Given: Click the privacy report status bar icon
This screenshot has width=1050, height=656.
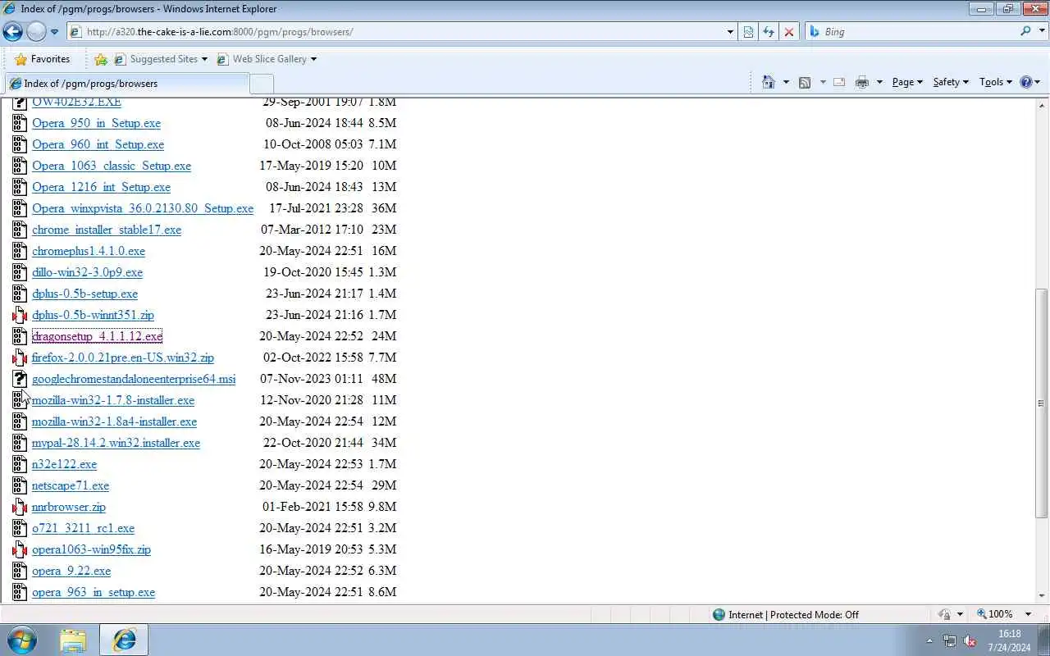Looking at the screenshot, I should point(944,614).
